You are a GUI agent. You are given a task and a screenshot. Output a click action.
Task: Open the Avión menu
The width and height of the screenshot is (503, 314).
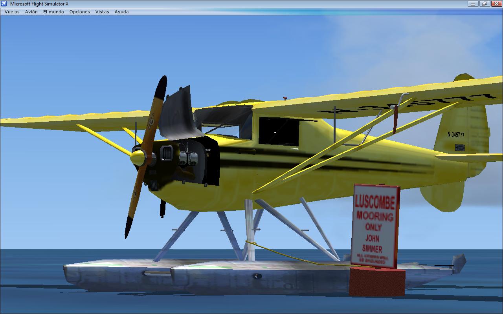31,12
